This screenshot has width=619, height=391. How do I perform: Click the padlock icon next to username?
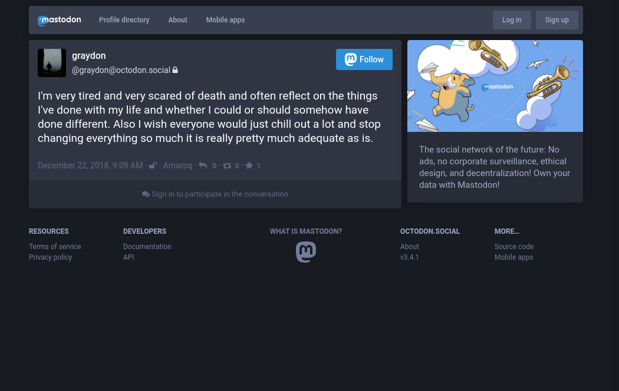[x=175, y=70]
